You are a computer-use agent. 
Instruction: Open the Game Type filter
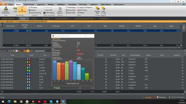[71, 10]
